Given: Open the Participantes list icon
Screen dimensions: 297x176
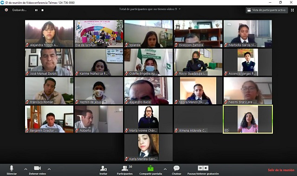Looking at the screenshot, I should pos(125,168).
